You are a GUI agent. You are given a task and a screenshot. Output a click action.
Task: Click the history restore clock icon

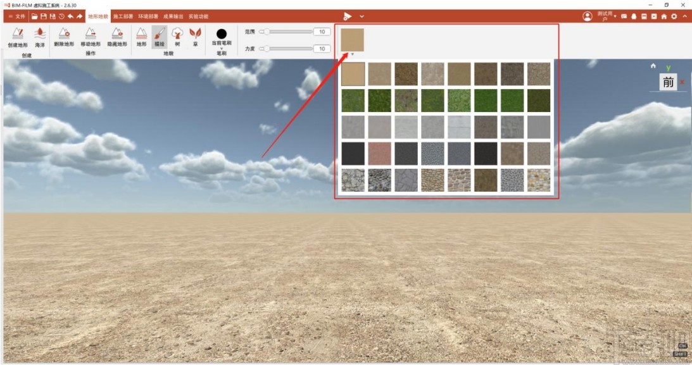(61, 16)
